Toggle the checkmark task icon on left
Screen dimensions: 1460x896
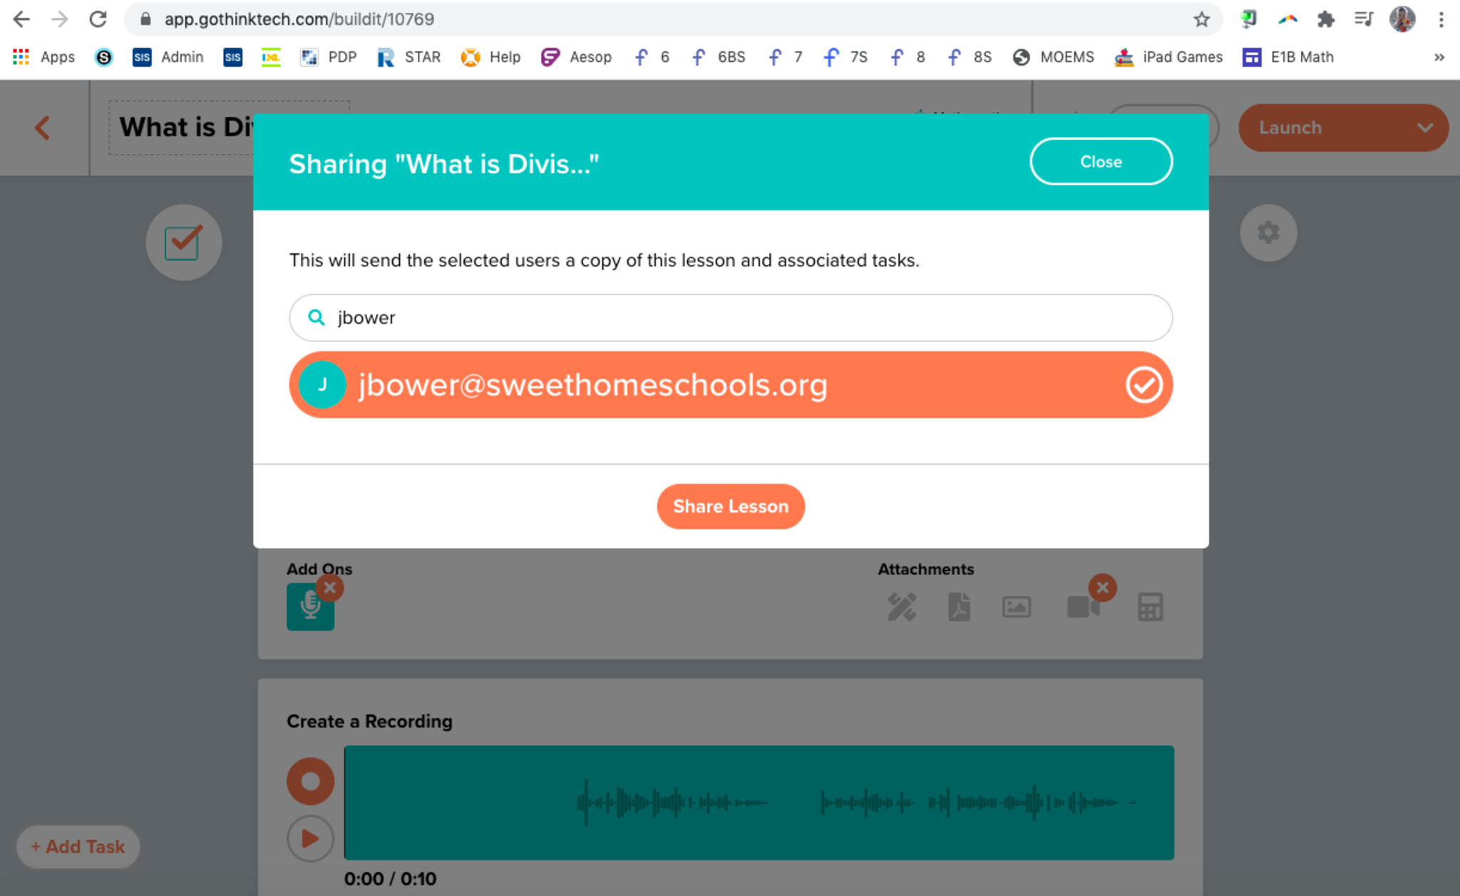tap(183, 242)
